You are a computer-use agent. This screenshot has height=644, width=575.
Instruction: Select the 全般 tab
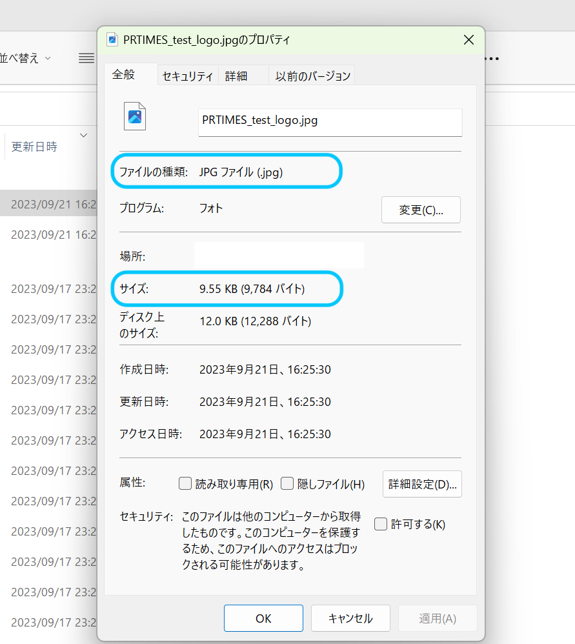[x=123, y=74]
